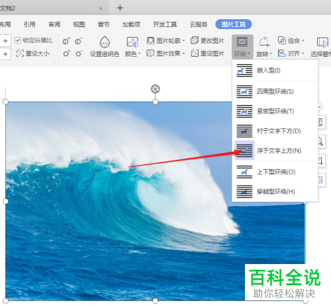This screenshot has width=331, height=307.
Task: Choose inline wrap option 嵌入型(I)
Action: (x=275, y=71)
